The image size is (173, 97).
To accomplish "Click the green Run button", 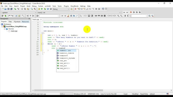I will [42, 9].
